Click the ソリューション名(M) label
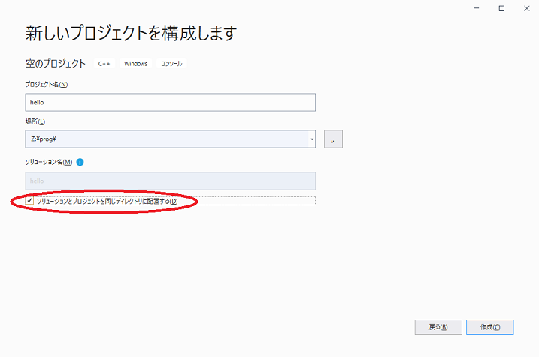Screen dimensions: 539x357 (x=48, y=162)
